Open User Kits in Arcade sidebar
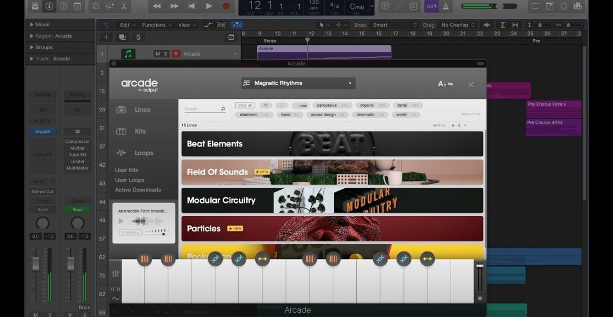This screenshot has height=317, width=613. pyautogui.click(x=127, y=170)
